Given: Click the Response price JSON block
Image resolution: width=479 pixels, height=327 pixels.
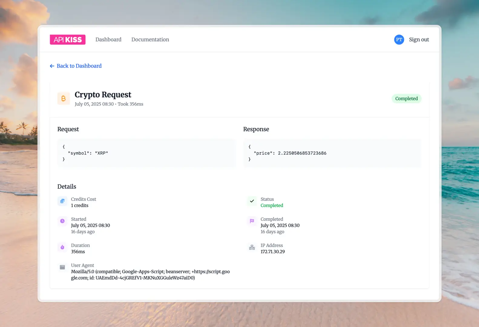Looking at the screenshot, I should [332, 153].
